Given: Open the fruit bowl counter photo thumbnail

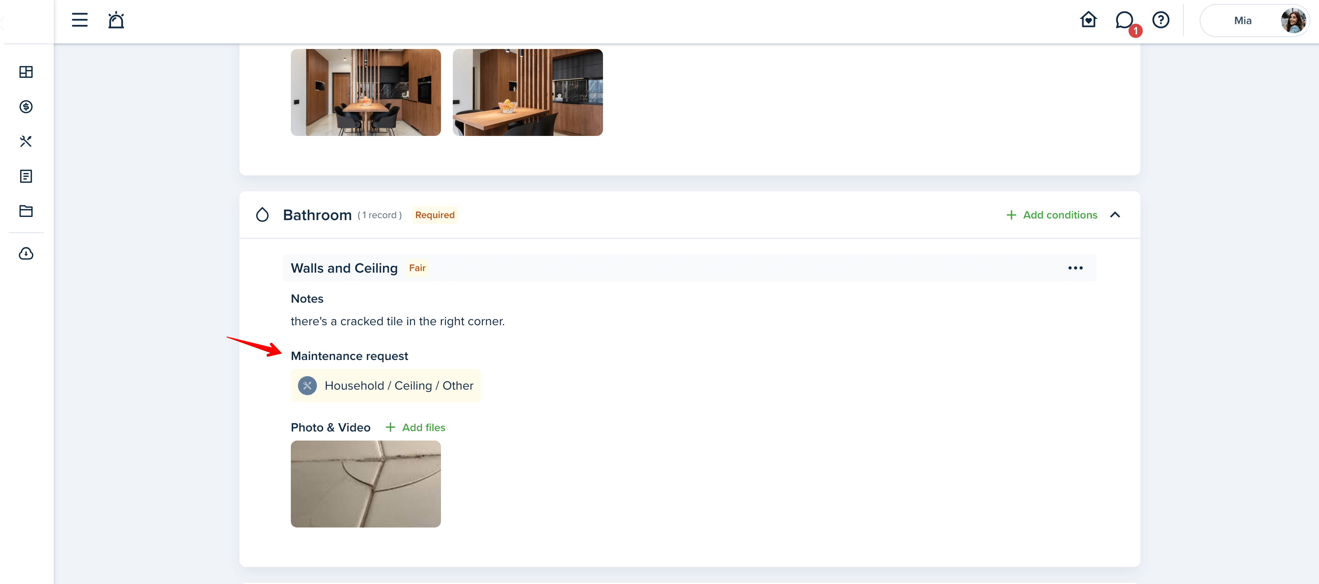Looking at the screenshot, I should tap(528, 92).
